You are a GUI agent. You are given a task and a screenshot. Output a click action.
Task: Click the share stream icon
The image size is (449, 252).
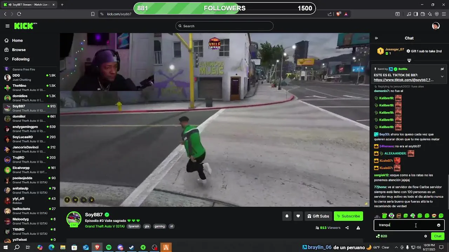pos(347,228)
